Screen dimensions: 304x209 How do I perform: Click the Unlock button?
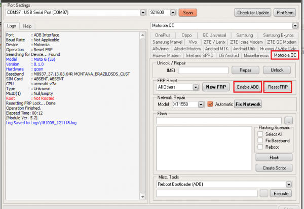[x=277, y=70]
